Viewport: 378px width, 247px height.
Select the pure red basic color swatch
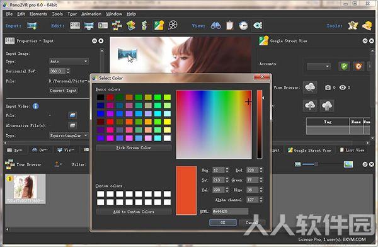(x=110, y=122)
